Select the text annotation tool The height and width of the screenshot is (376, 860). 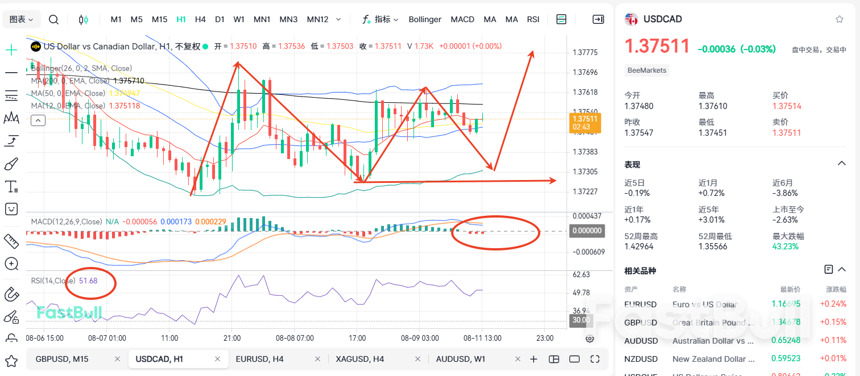click(11, 186)
